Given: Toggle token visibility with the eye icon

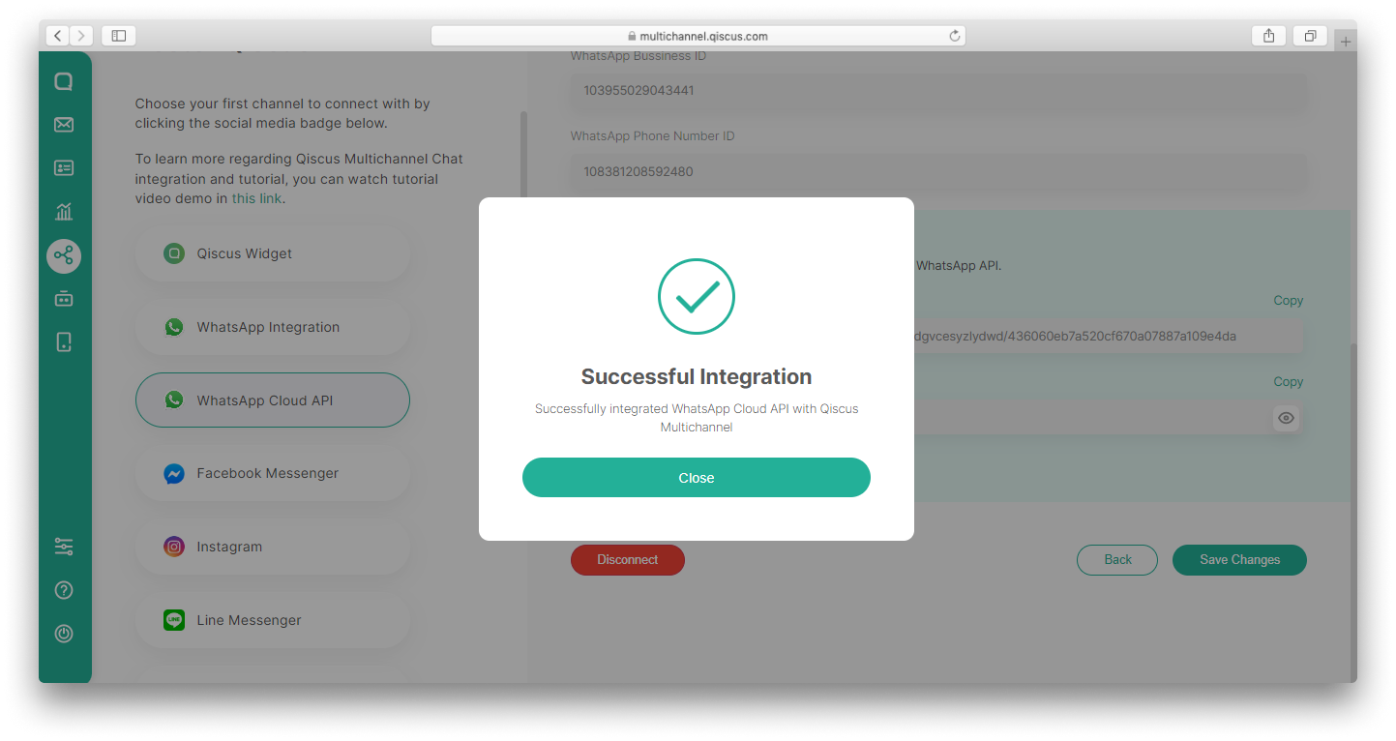Looking at the screenshot, I should [1286, 418].
